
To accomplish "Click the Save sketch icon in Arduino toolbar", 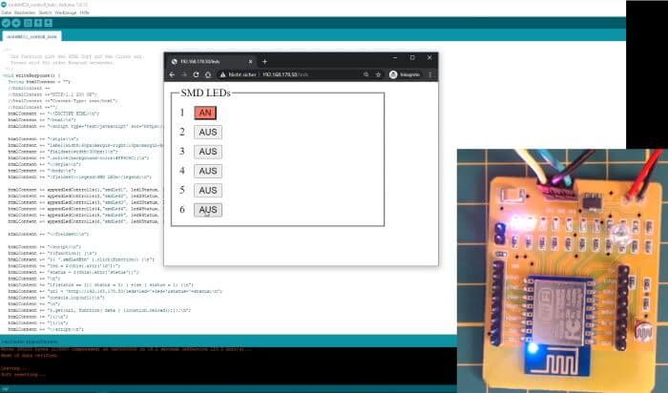I will (49, 23).
